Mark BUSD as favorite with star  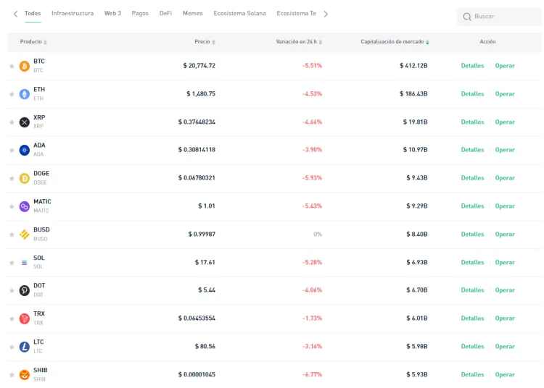tap(12, 235)
